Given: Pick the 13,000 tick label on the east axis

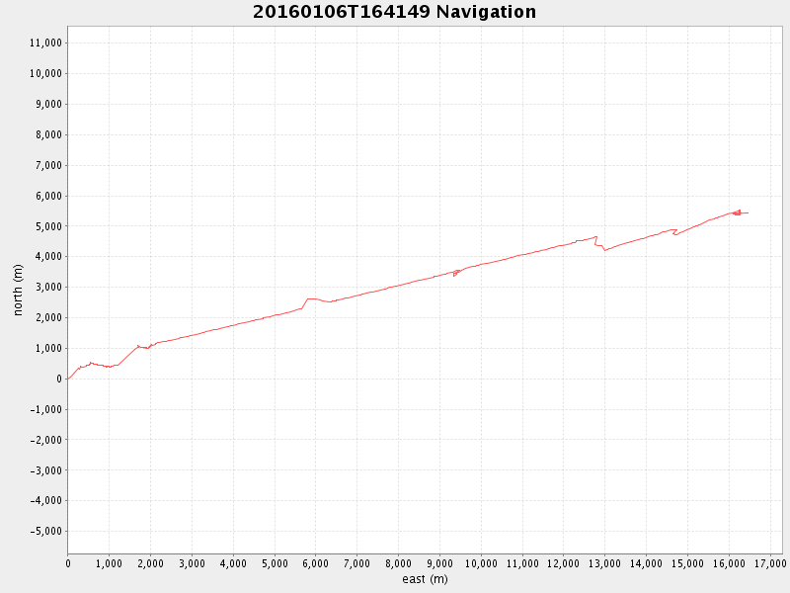Looking at the screenshot, I should tap(604, 563).
